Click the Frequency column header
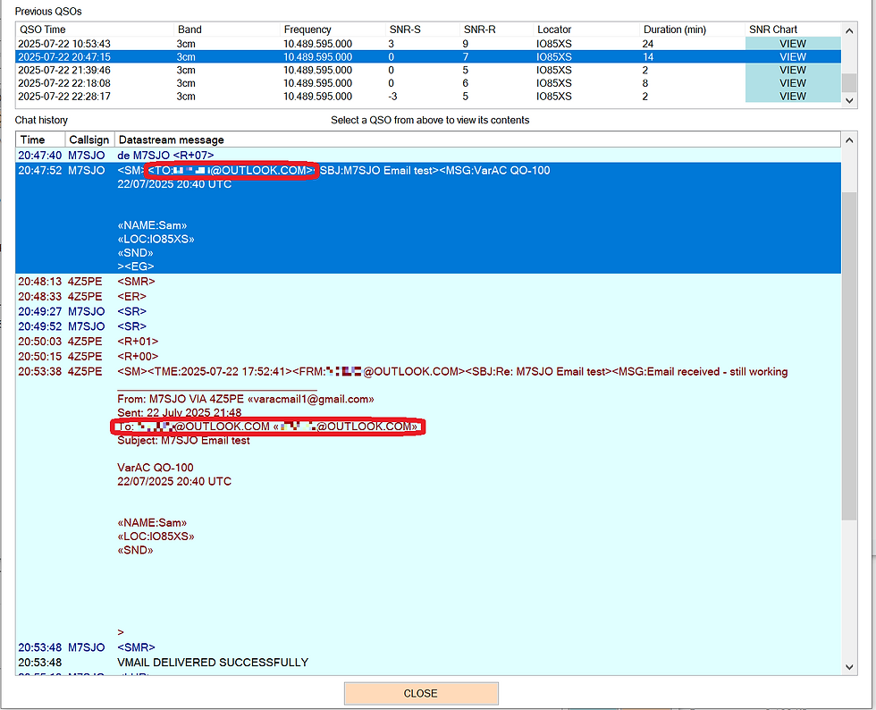Image resolution: width=876 pixels, height=710 pixels. pyautogui.click(x=333, y=30)
